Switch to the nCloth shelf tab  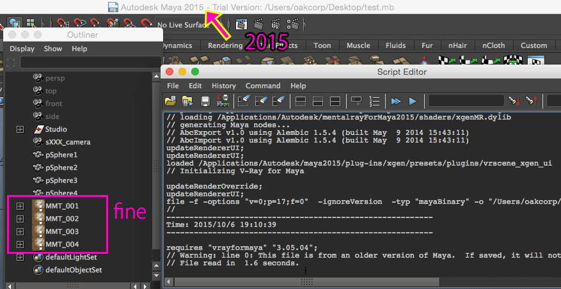tap(494, 45)
